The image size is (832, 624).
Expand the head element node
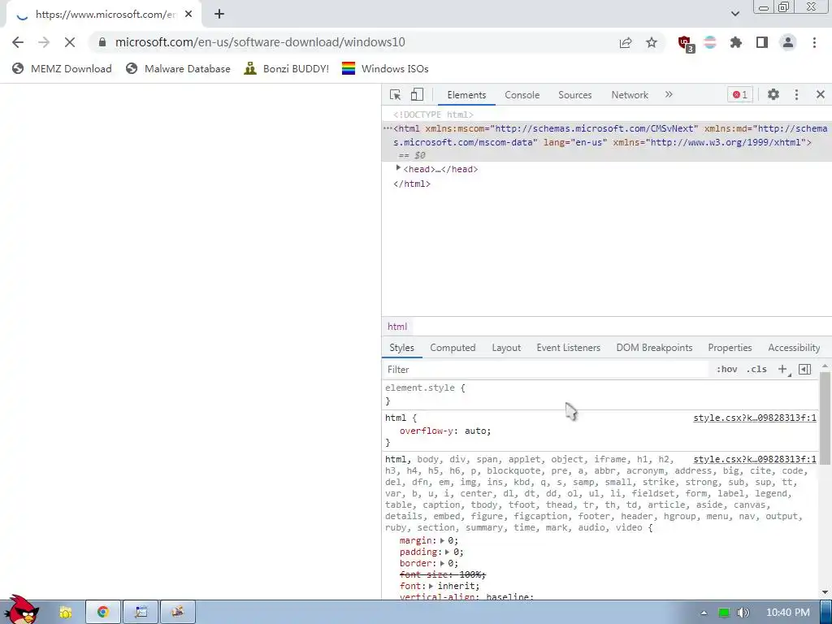click(x=398, y=168)
